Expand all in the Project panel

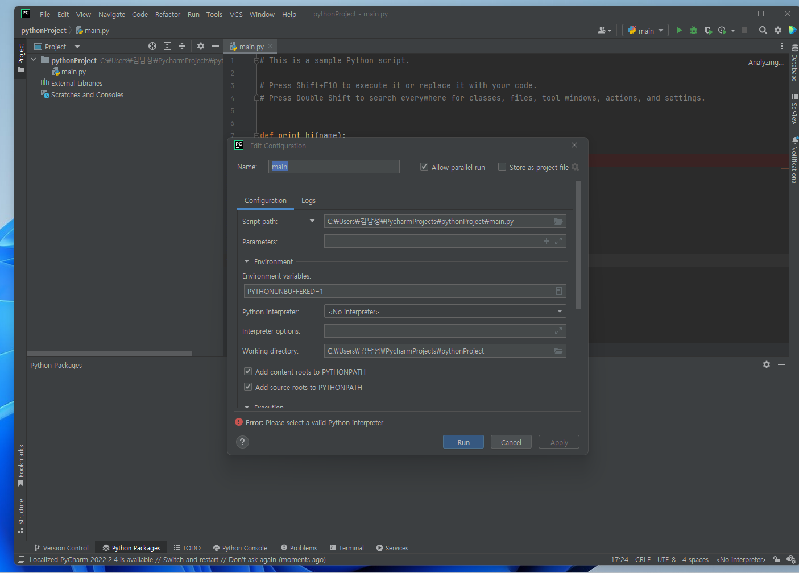click(x=167, y=46)
